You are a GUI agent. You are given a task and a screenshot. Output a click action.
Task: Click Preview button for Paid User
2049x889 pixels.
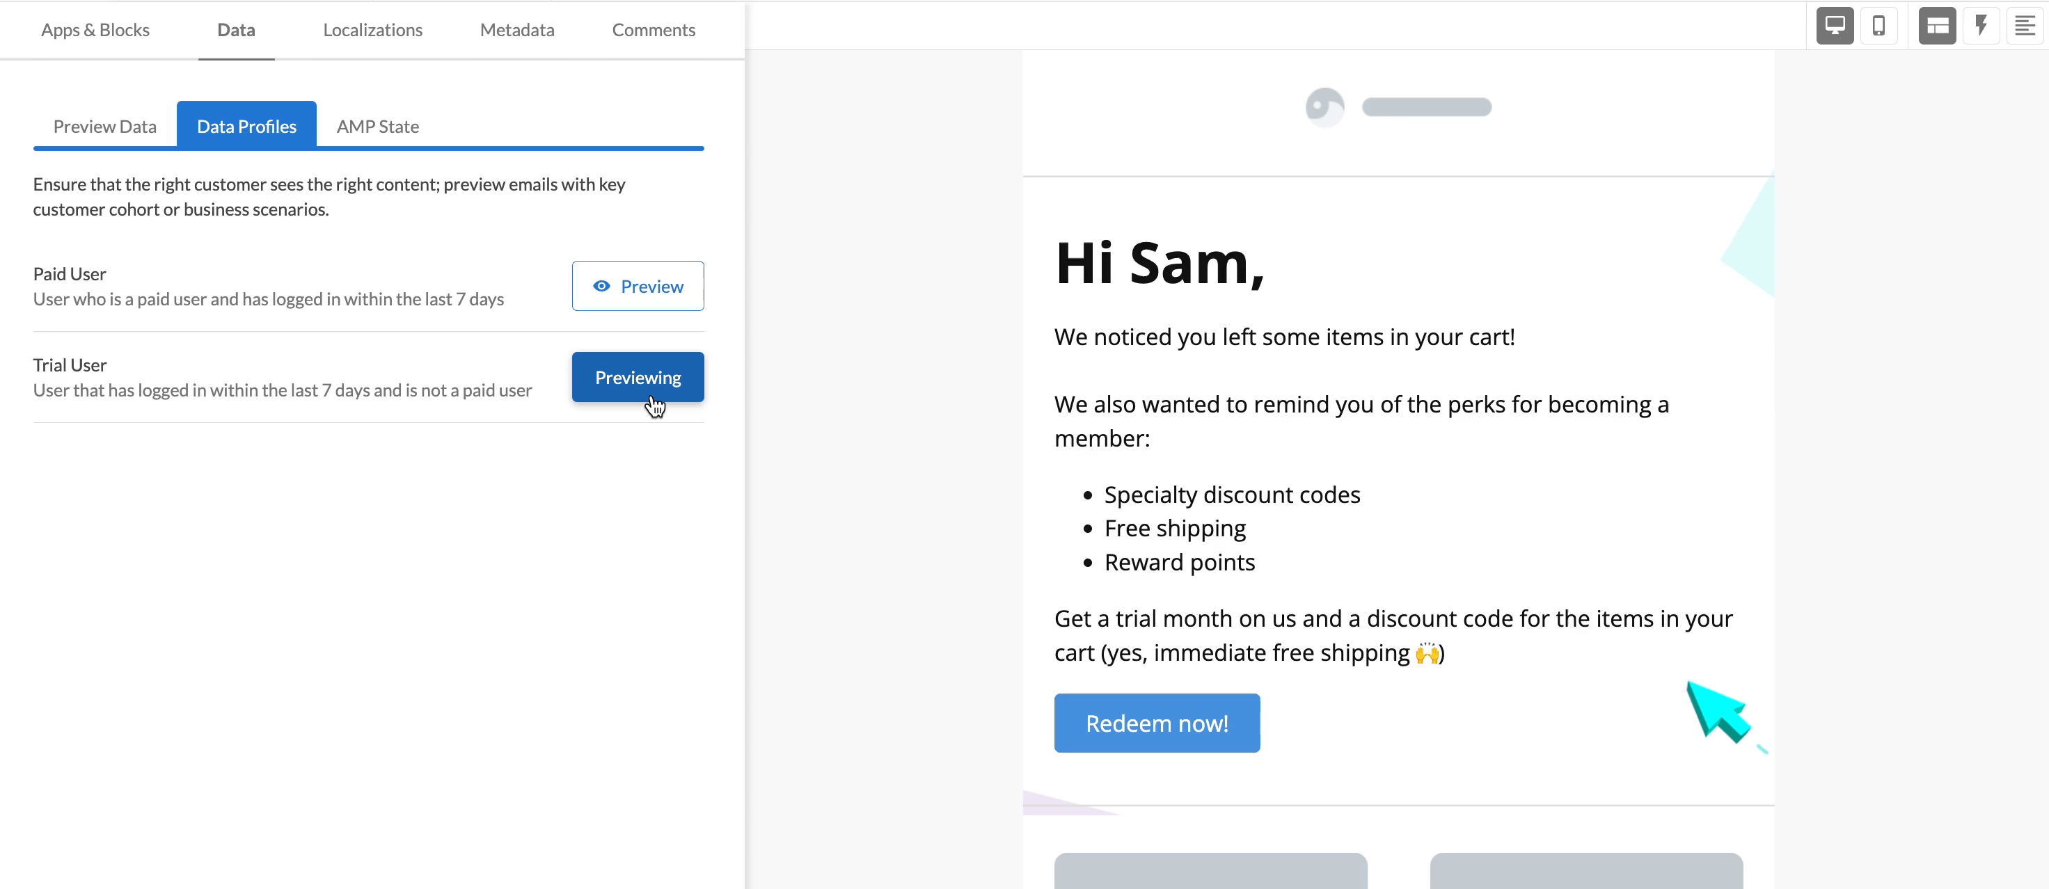tap(636, 286)
